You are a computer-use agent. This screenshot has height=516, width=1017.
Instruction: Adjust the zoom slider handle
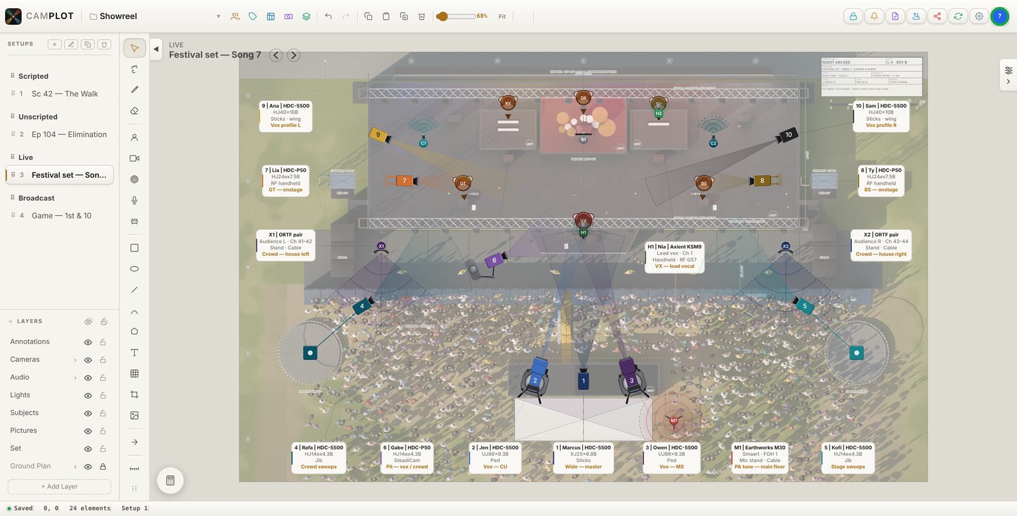point(442,17)
